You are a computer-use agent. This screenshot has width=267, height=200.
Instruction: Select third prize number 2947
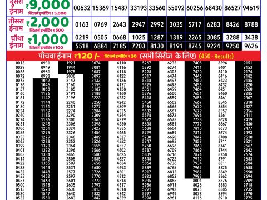(x=139, y=24)
